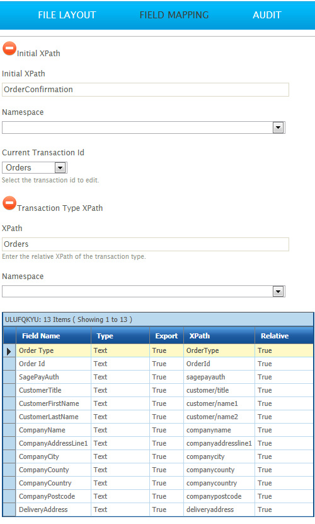
Task: Collapse the Transaction Type XPath section icon
Action: pos(9,203)
